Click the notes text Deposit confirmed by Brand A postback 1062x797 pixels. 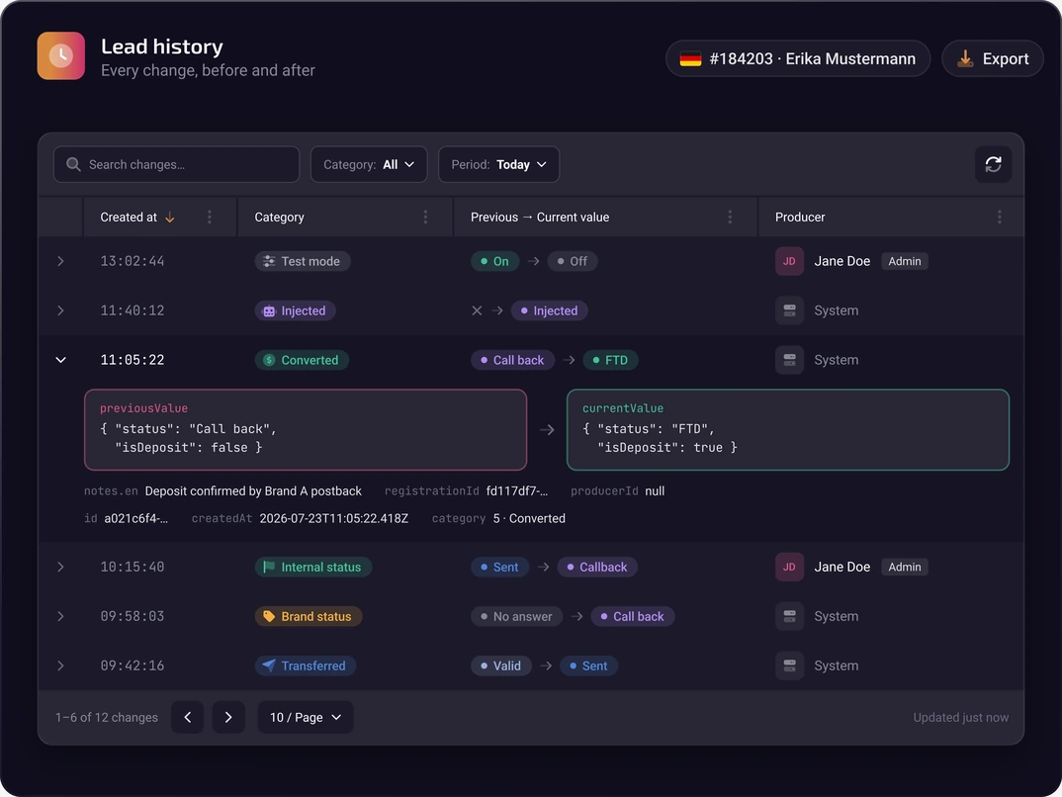253,490
